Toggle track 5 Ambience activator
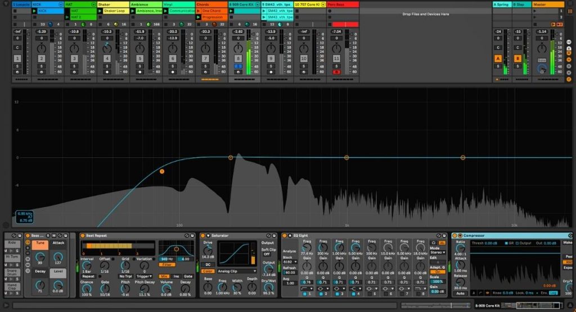This screenshot has width=576, height=312. 139,58
